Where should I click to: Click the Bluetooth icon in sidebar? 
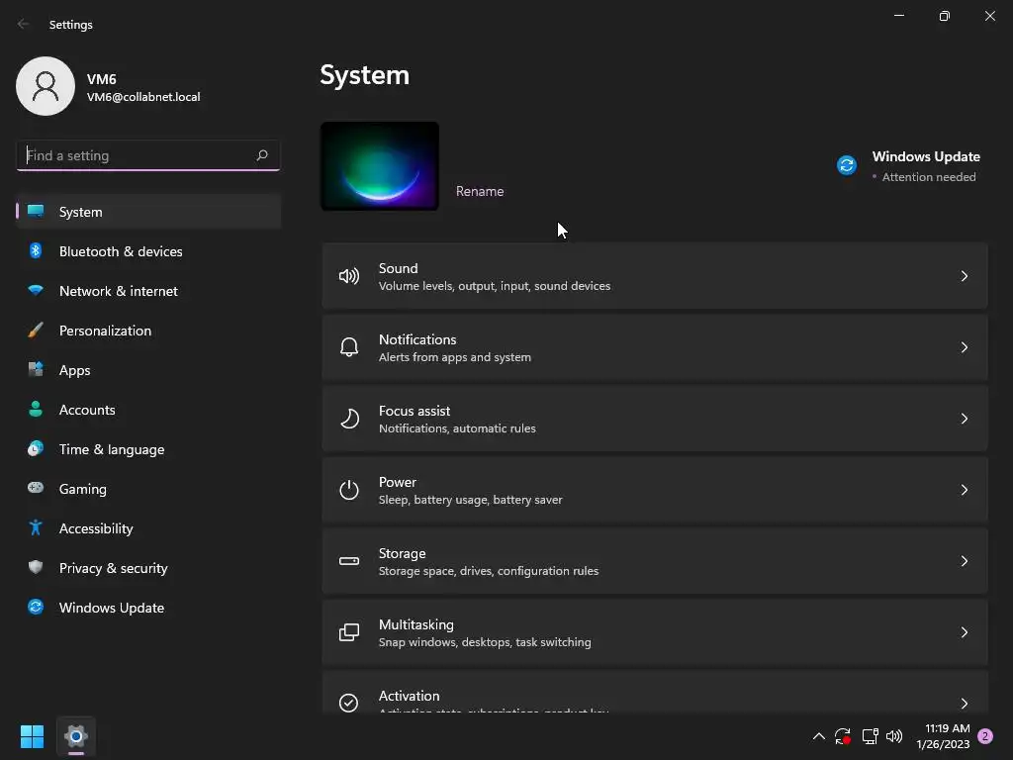pos(36,250)
